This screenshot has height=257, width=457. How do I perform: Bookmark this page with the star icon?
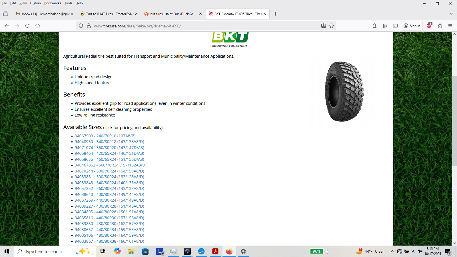(332, 26)
